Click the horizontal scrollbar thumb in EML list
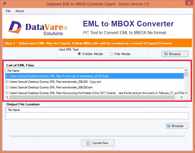Screen dimensions: 195x153 (92, 97)
